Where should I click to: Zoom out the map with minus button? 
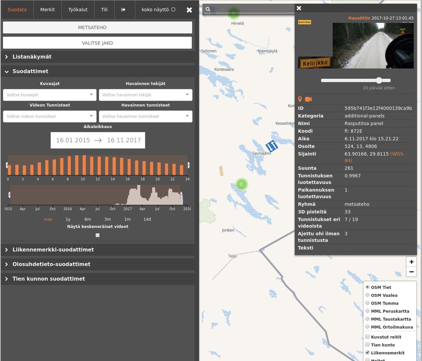coord(411,272)
